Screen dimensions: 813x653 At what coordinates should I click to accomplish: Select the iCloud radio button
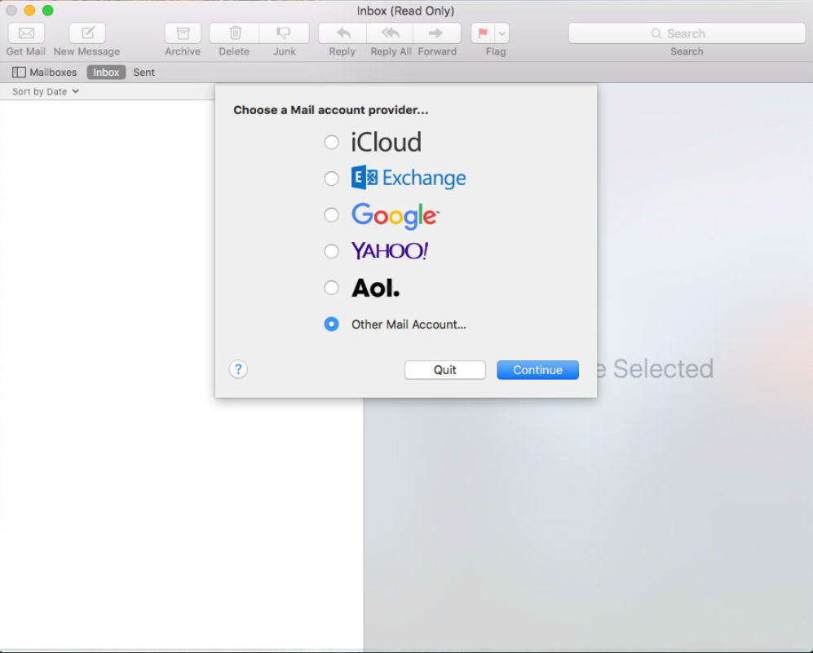point(331,142)
